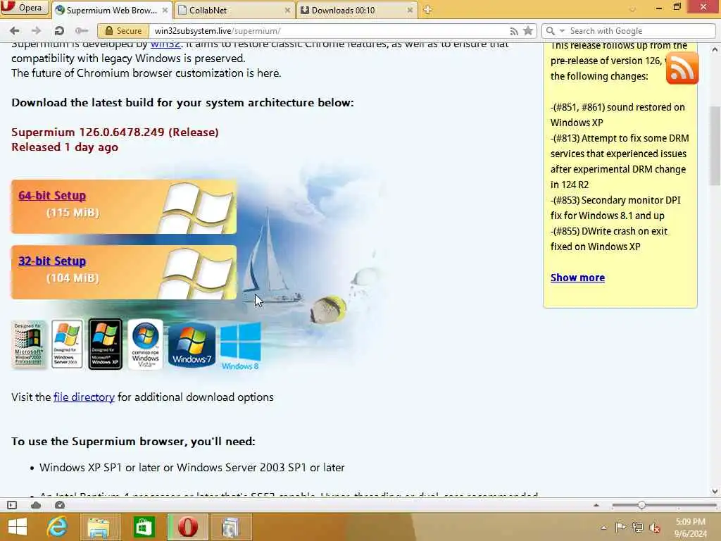Open the search engine dropdown arrow

[x=562, y=31]
